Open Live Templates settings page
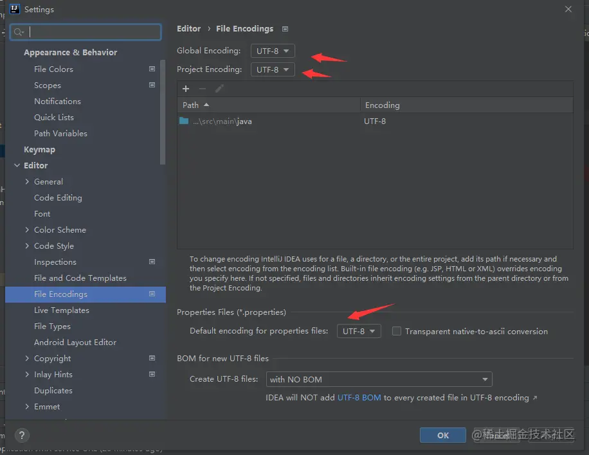589x455 pixels. point(62,310)
